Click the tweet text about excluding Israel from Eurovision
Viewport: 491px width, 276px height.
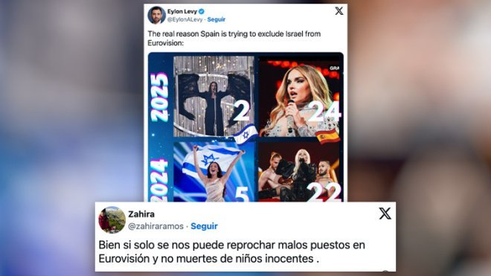[x=234, y=38]
